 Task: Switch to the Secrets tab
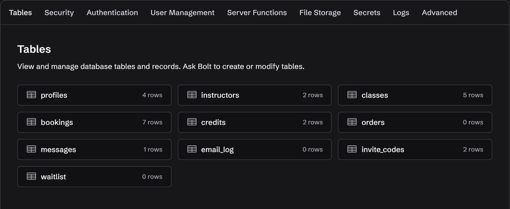(x=367, y=12)
